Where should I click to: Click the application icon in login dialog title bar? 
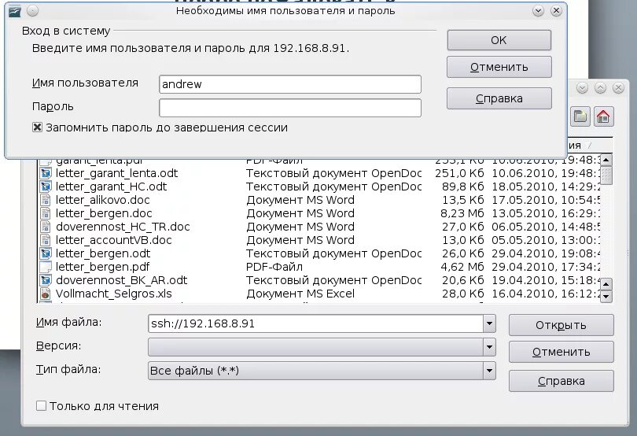click(x=15, y=11)
